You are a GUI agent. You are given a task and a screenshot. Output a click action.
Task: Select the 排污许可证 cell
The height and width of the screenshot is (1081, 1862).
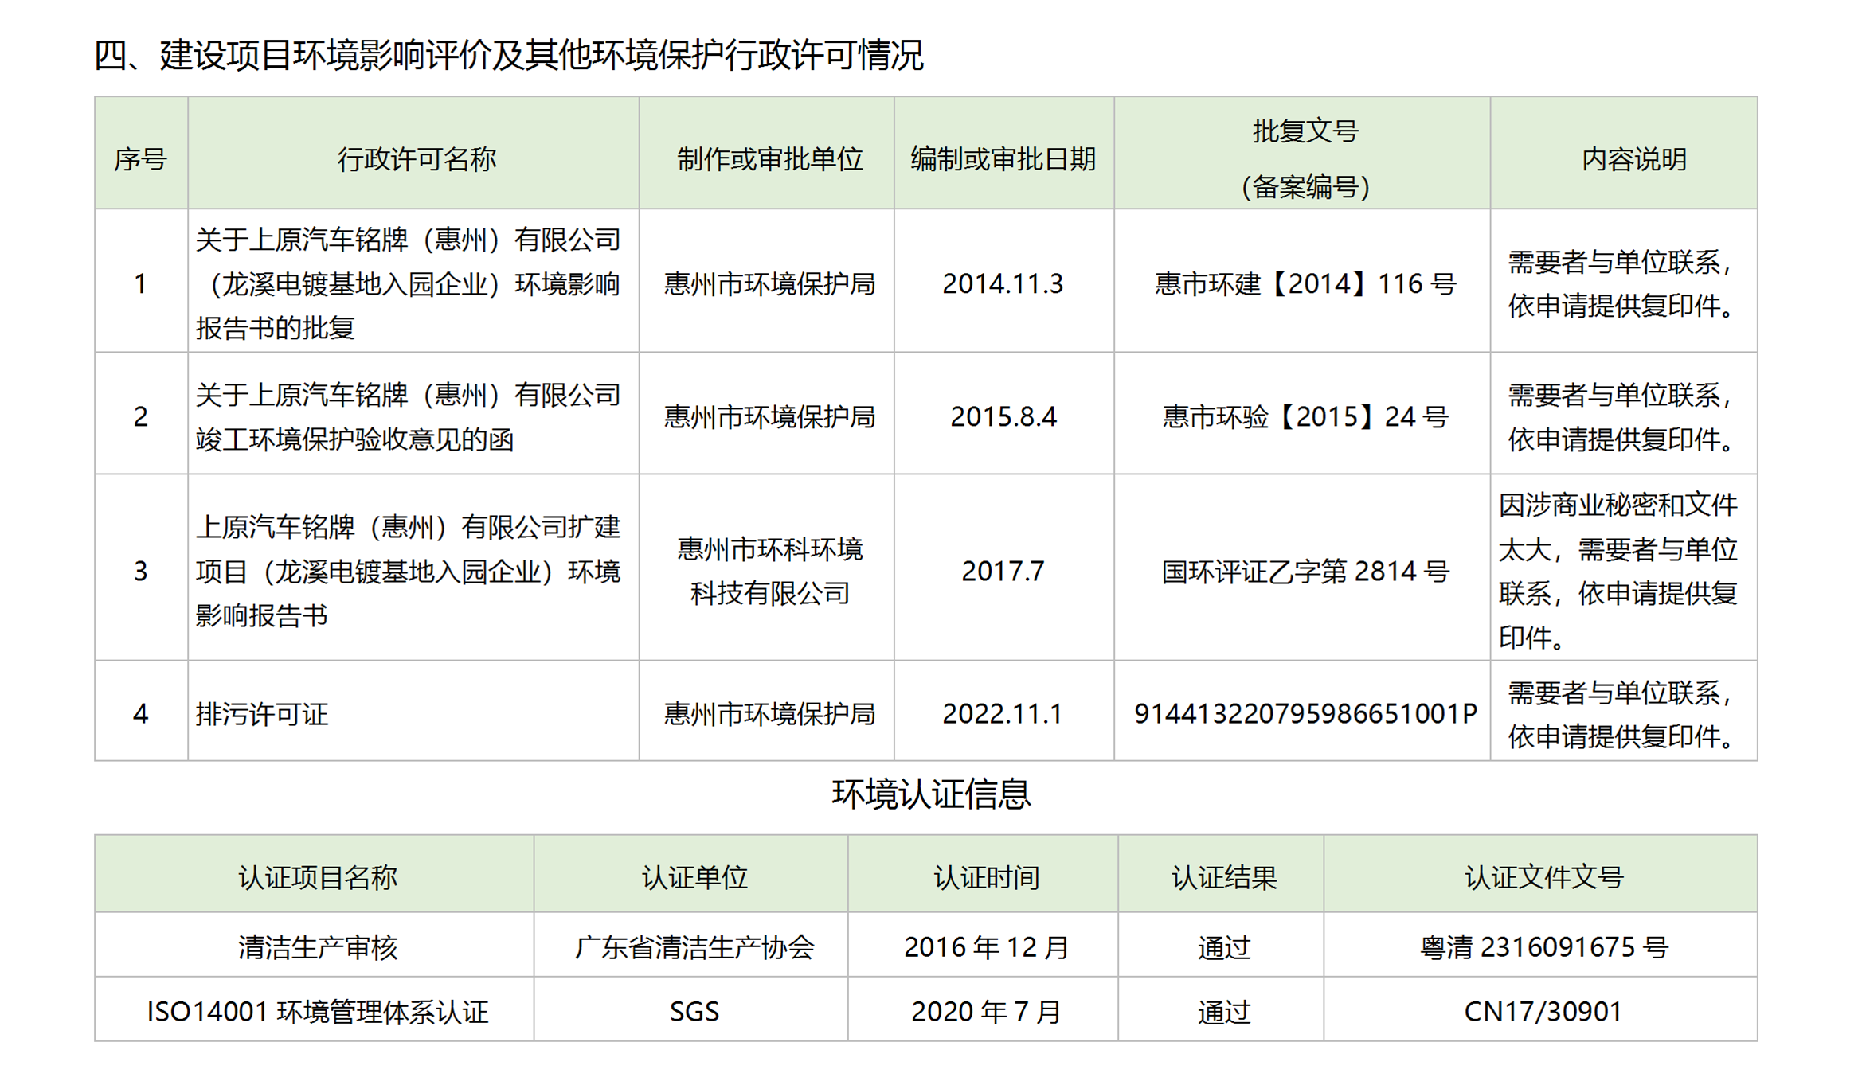pyautogui.click(x=413, y=711)
